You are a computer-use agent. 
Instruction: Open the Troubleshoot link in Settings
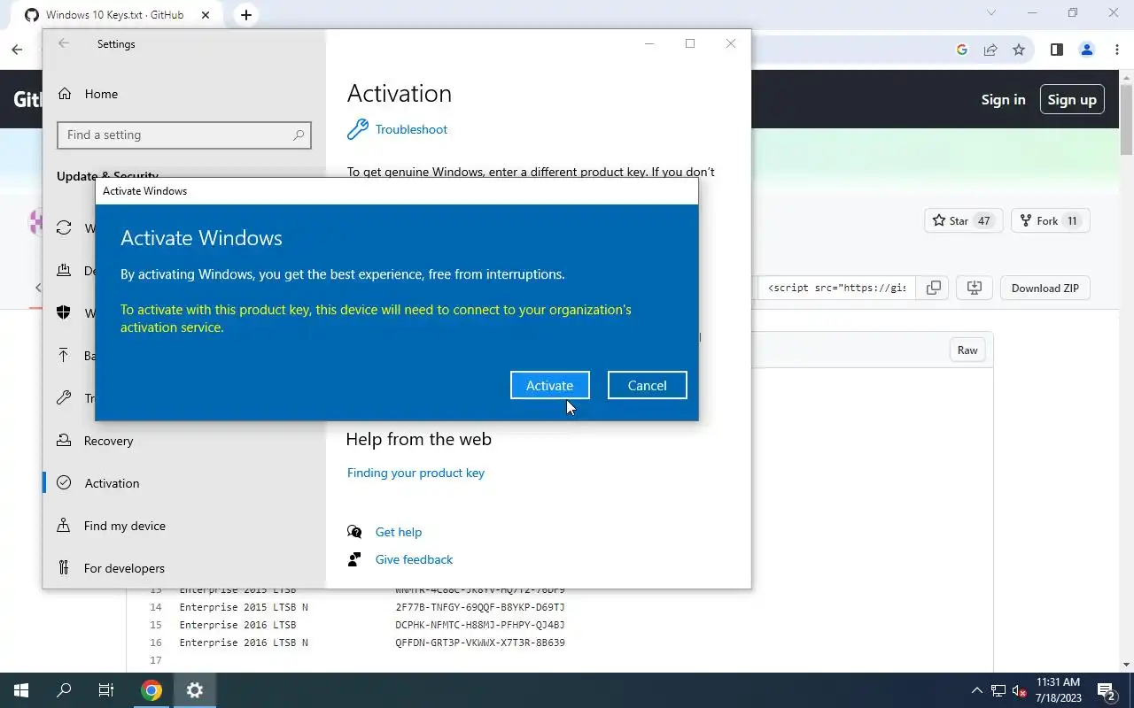411,129
